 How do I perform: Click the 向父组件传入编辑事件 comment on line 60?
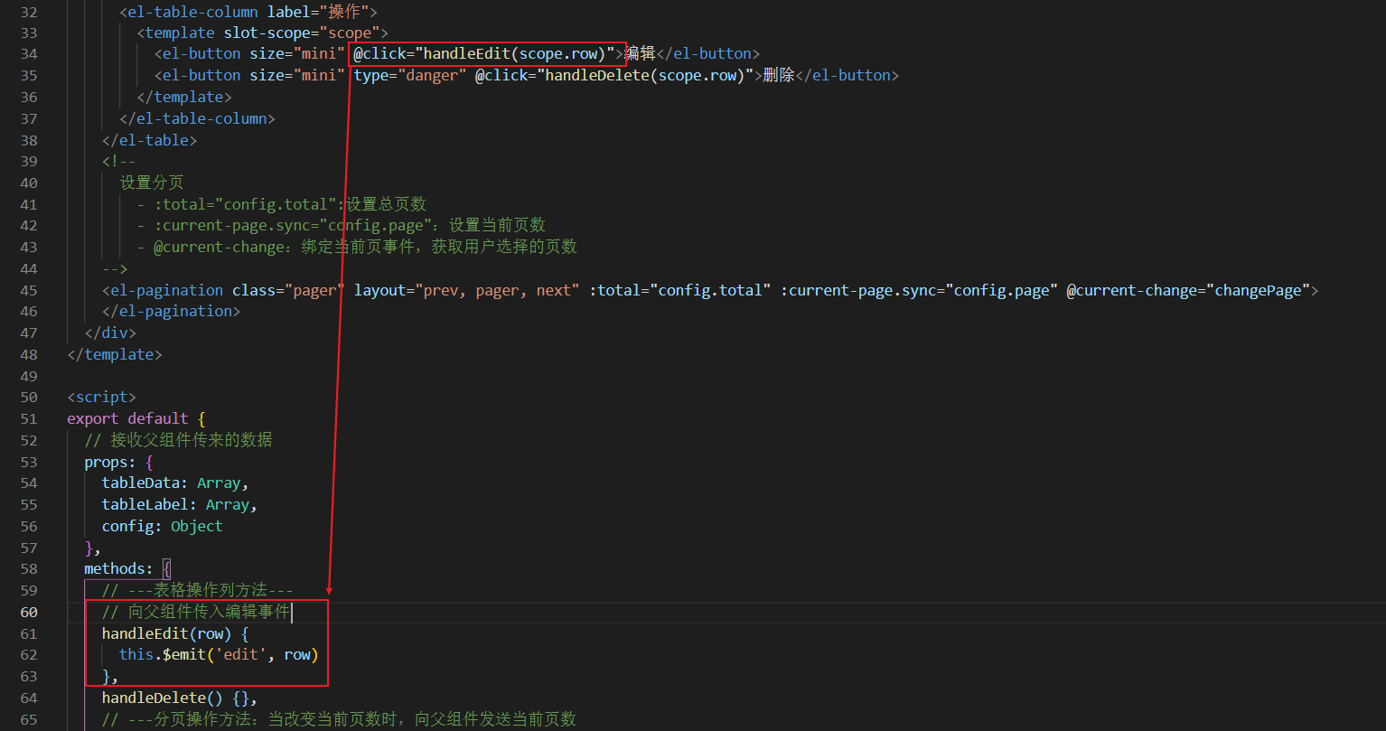(x=209, y=613)
